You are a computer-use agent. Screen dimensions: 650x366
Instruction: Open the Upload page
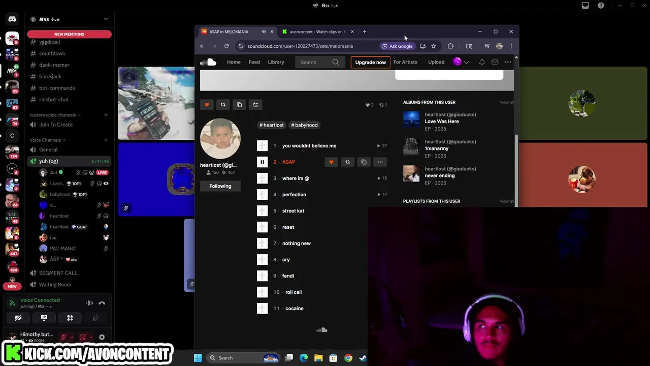(x=436, y=62)
